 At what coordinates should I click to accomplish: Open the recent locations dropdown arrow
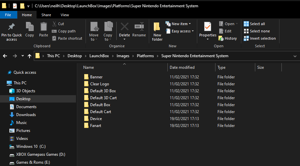23,56
